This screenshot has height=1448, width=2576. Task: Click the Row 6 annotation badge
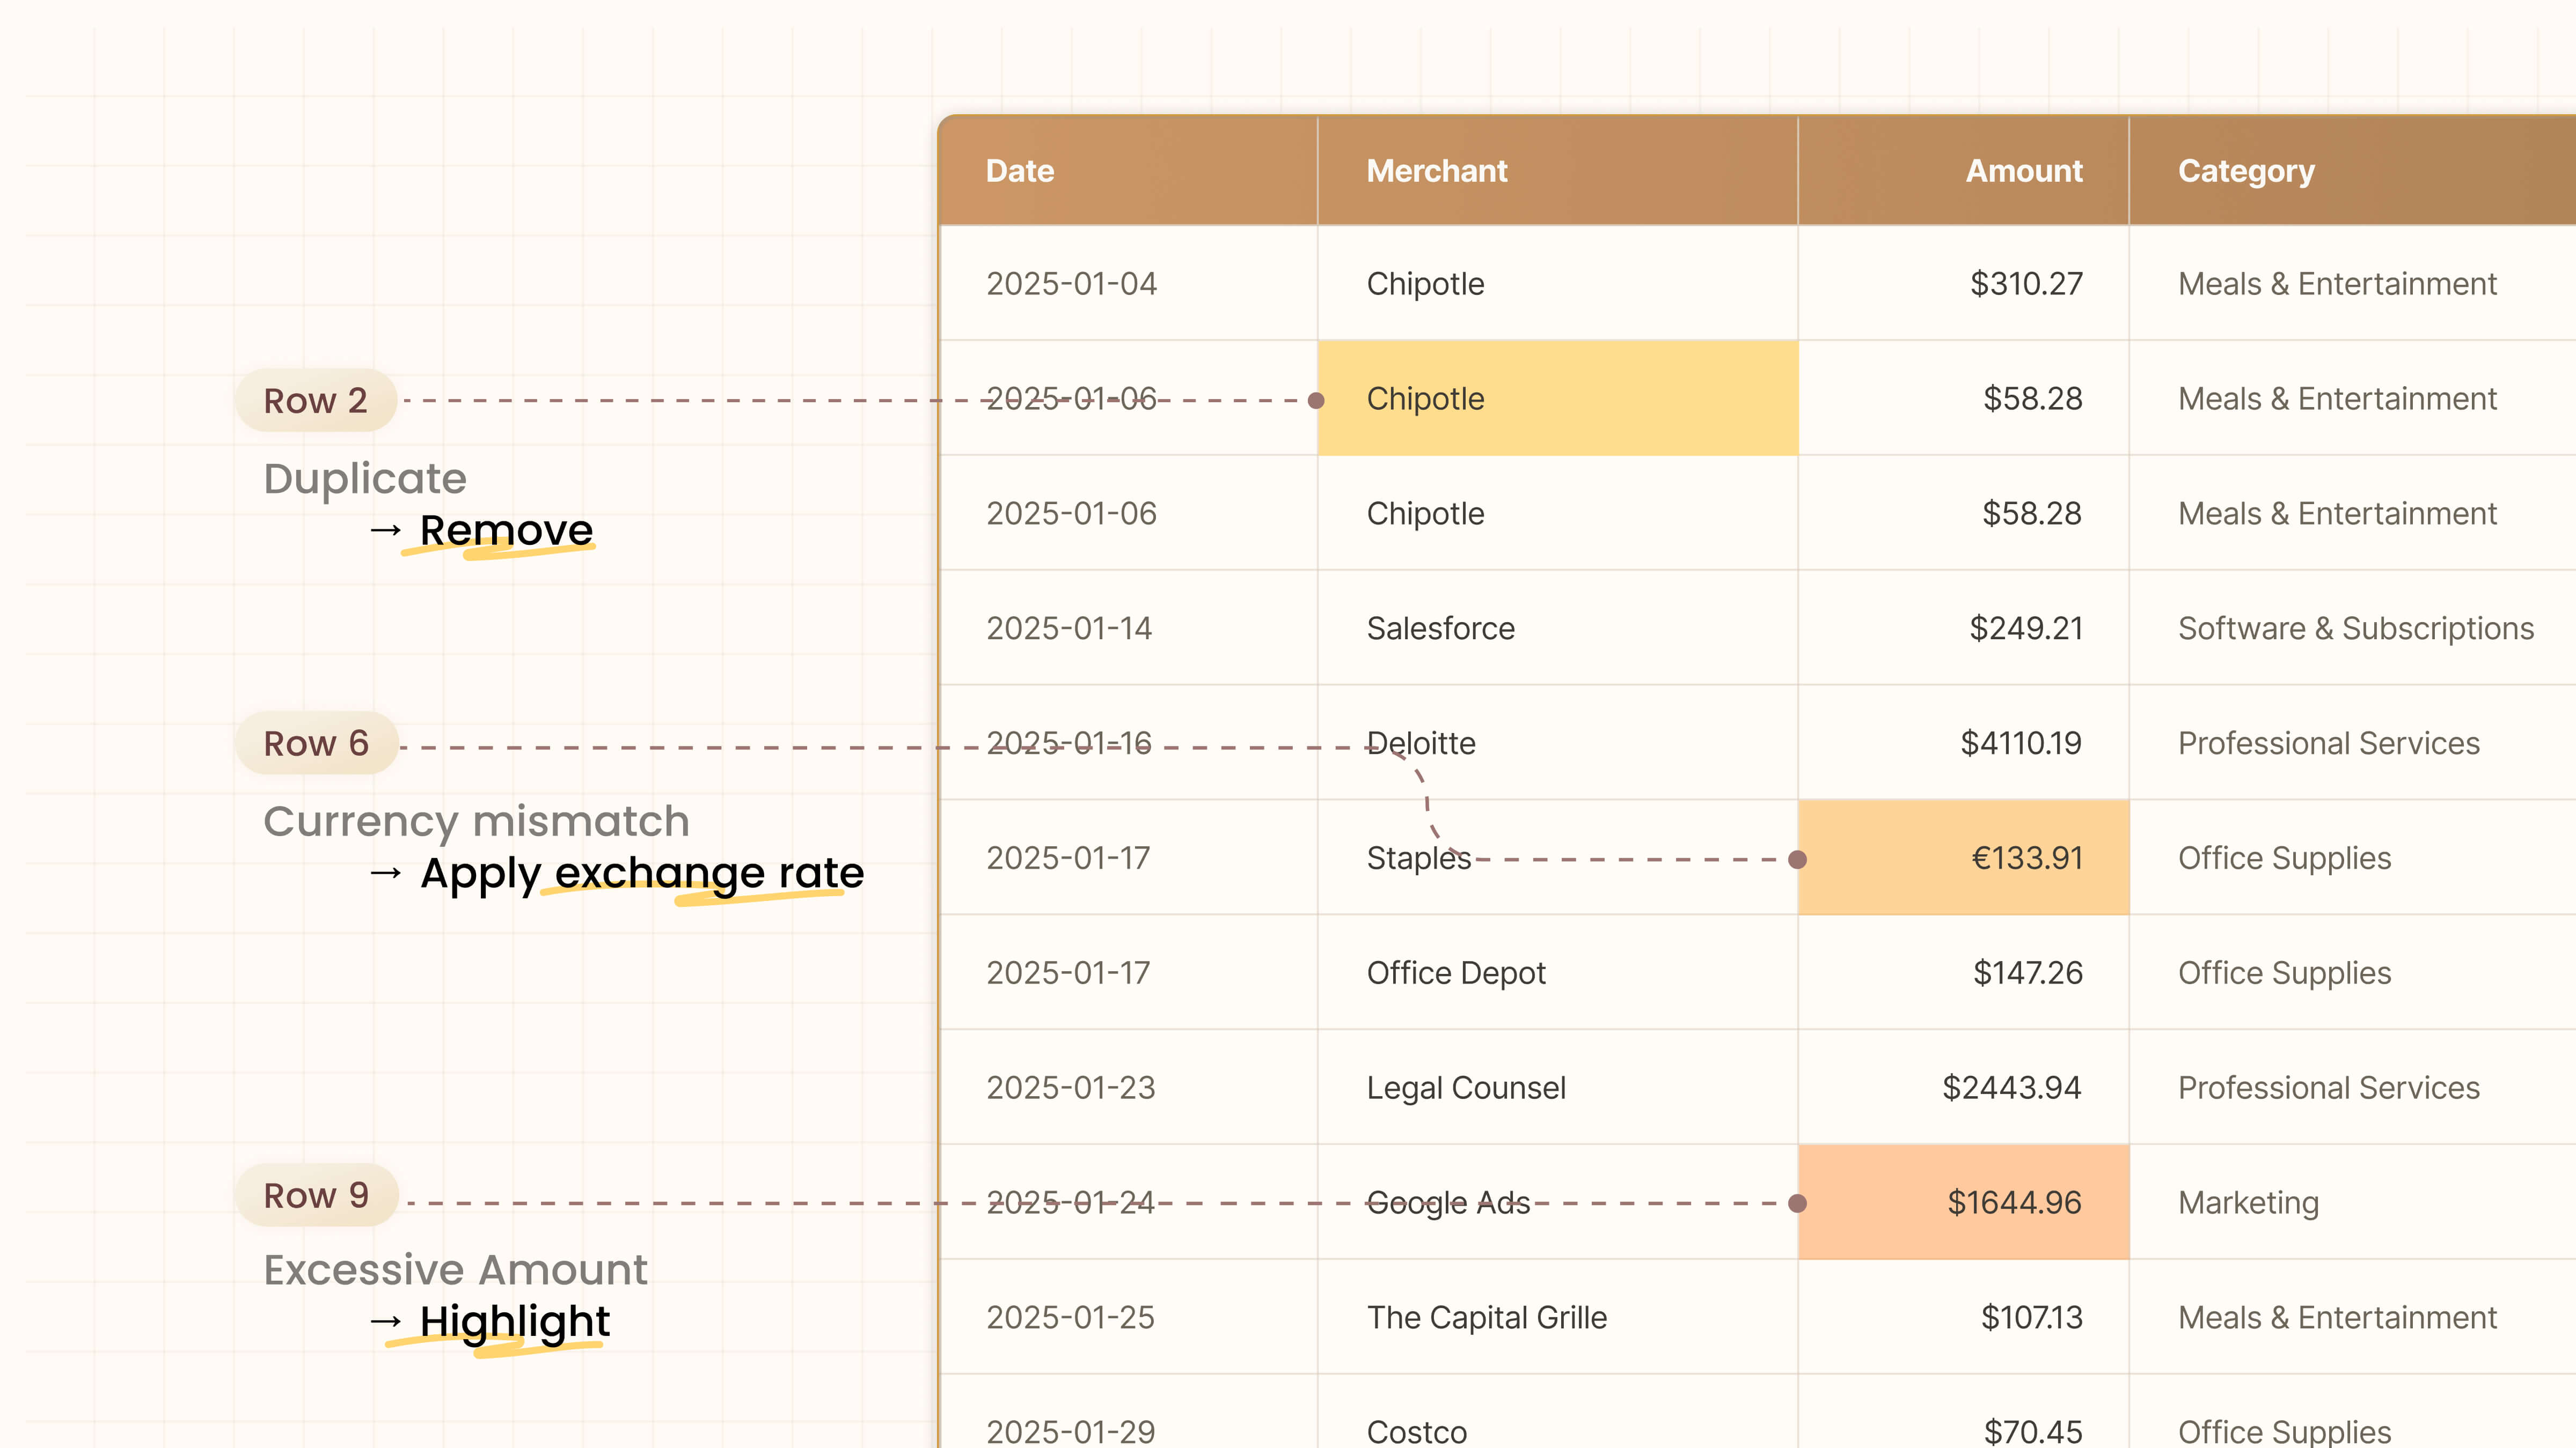(316, 743)
